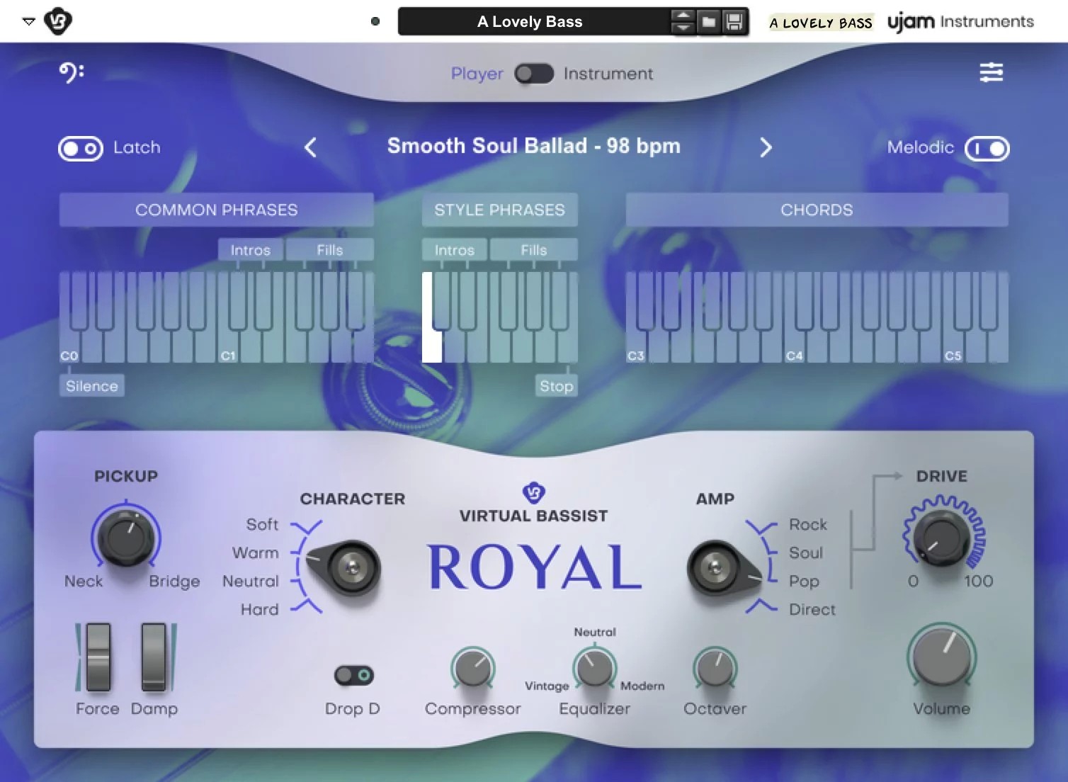This screenshot has height=782, width=1068.
Task: Click Fills label under Common Phrases
Action: pyautogui.click(x=330, y=250)
